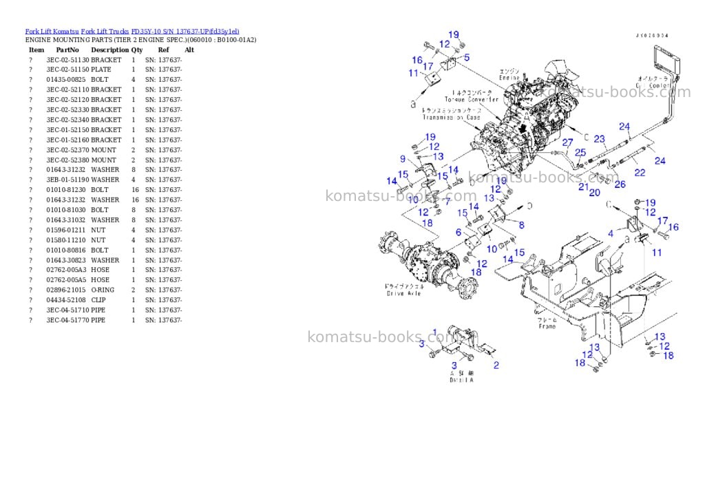
Task: Select HOSE part number 02762-005A3
Action: click(x=66, y=270)
